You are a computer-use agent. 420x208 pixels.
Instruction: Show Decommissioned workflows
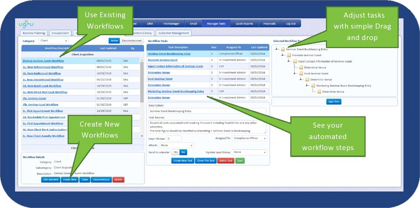132,41
